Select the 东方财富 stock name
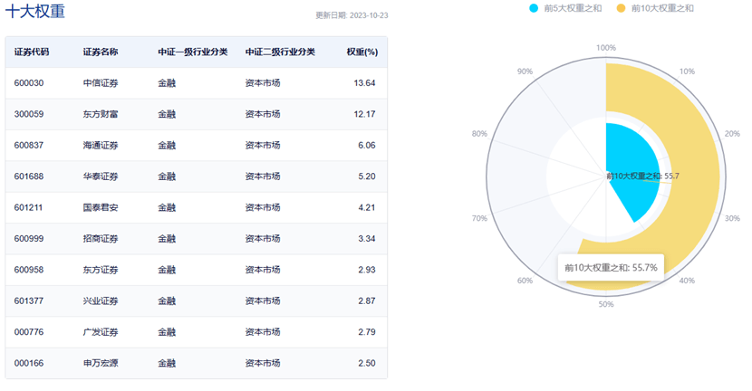Image resolution: width=752 pixels, height=391 pixels. click(100, 114)
